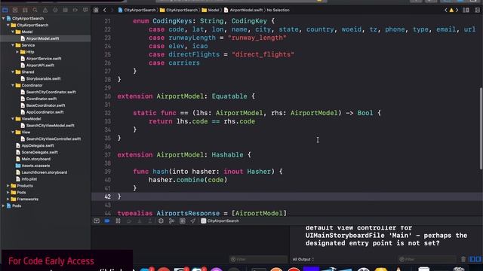This screenshot has width=483, height=271.
Task: Open the Symbol navigator
Action: [25, 10]
